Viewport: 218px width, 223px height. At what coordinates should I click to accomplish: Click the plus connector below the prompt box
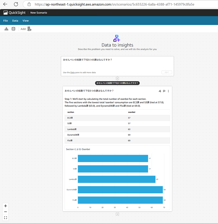[117, 78]
